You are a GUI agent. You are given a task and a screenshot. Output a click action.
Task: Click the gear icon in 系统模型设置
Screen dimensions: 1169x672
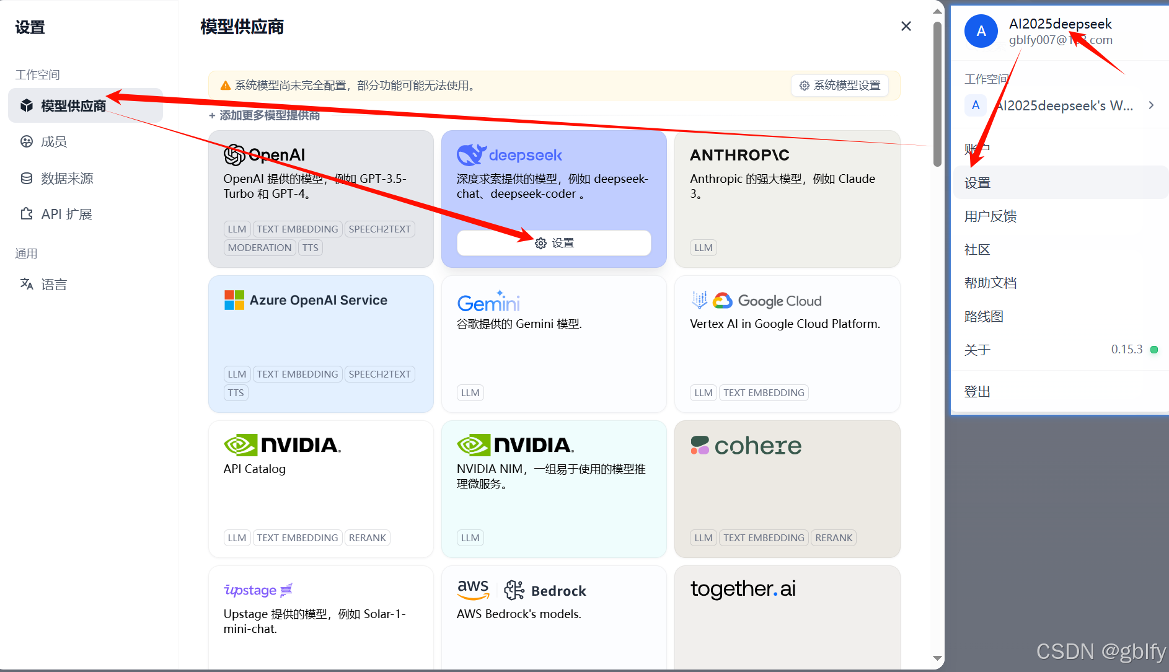tap(805, 86)
